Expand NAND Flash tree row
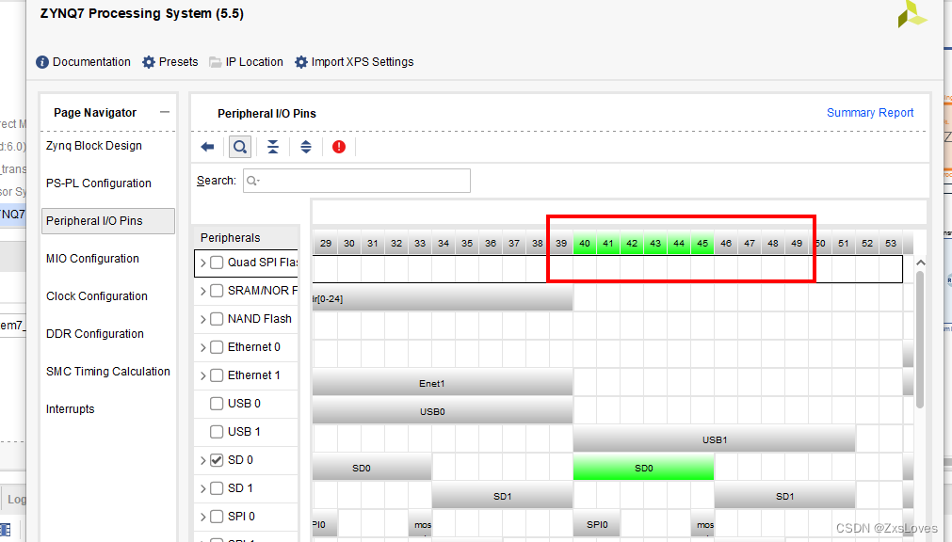952x542 pixels. (x=202, y=319)
